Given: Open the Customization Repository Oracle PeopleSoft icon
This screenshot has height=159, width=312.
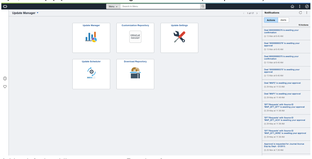Looking at the screenshot, I should point(135,37).
